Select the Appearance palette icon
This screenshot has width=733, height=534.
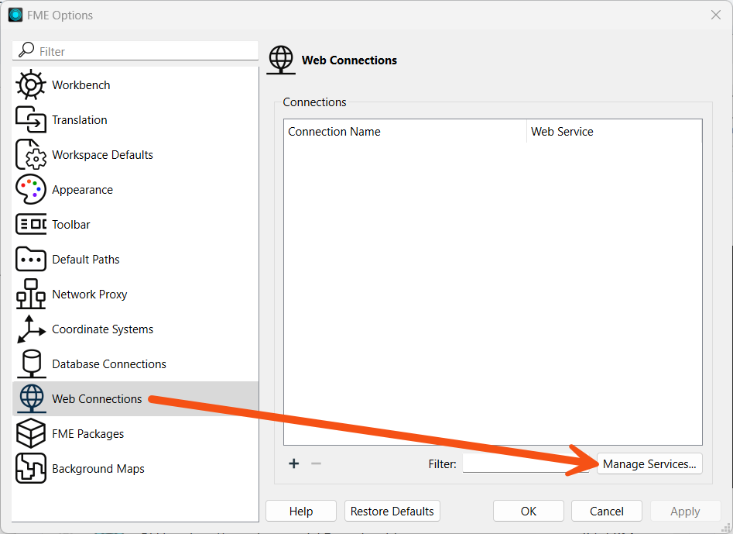click(x=29, y=189)
